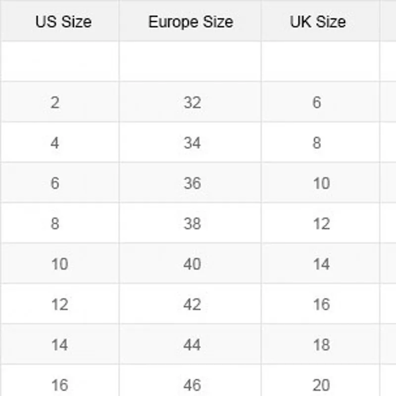
Task: Select Europe size 32 cell
Action: 192,102
